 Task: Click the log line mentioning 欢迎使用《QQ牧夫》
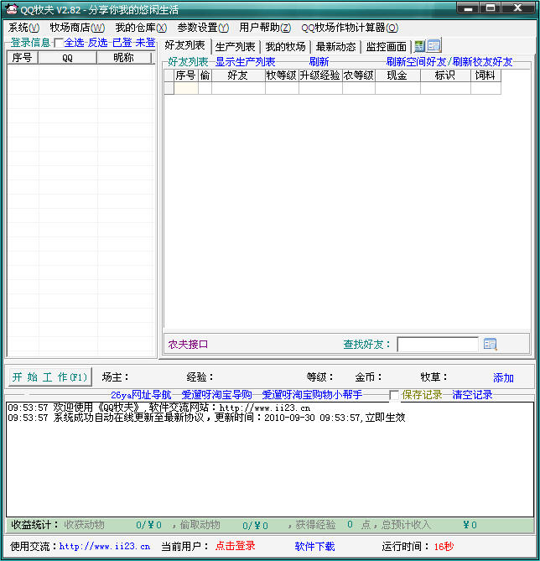(x=158, y=408)
